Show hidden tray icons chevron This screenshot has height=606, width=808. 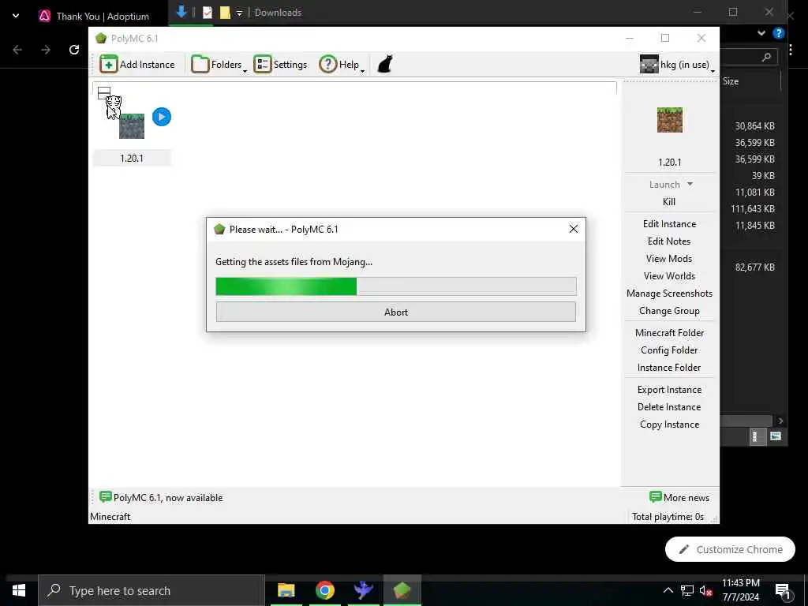(x=668, y=590)
